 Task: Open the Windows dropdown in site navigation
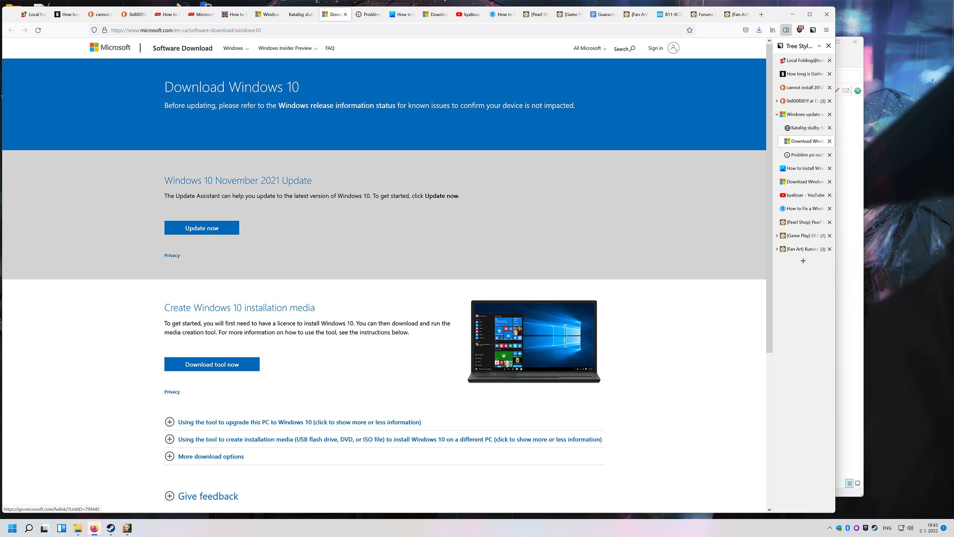tap(236, 48)
